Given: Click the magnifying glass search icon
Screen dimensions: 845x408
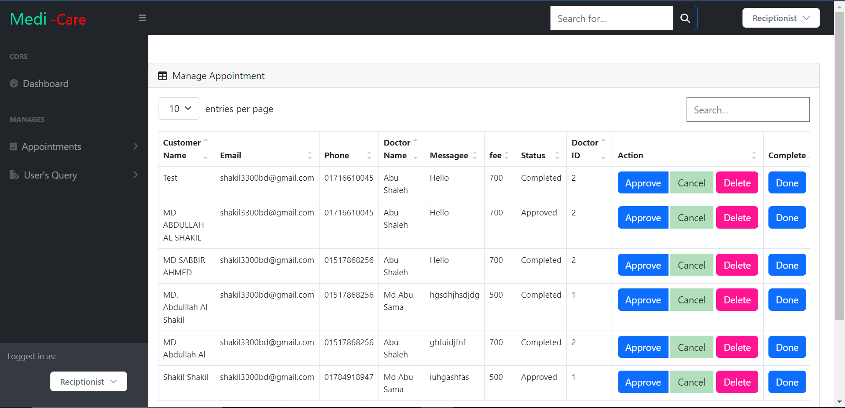Looking at the screenshot, I should [685, 18].
